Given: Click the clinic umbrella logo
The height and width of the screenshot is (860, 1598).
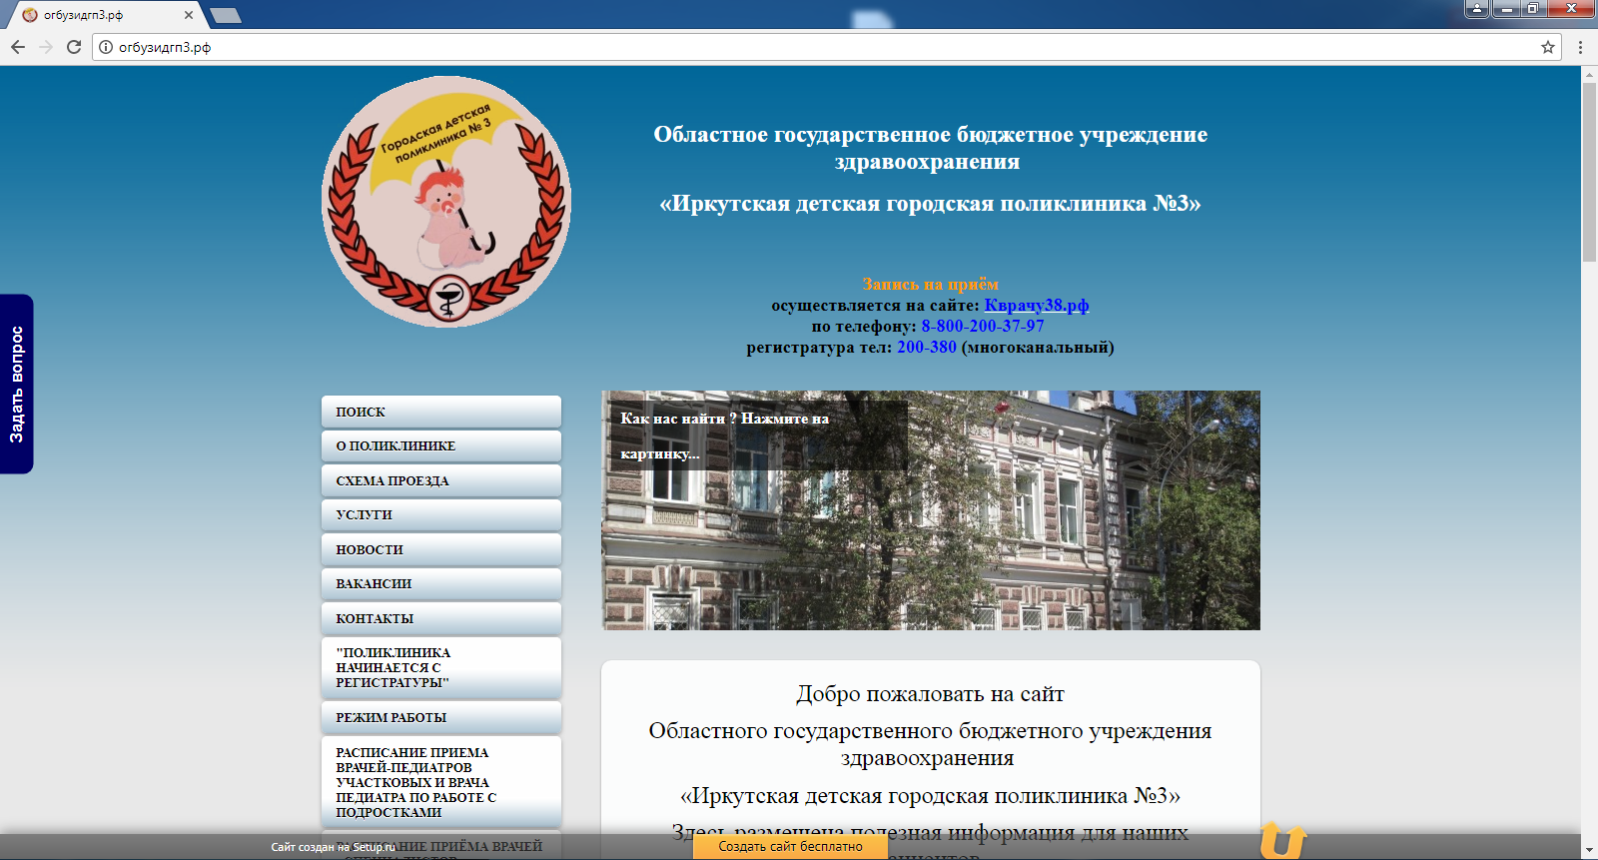Looking at the screenshot, I should point(446,202).
